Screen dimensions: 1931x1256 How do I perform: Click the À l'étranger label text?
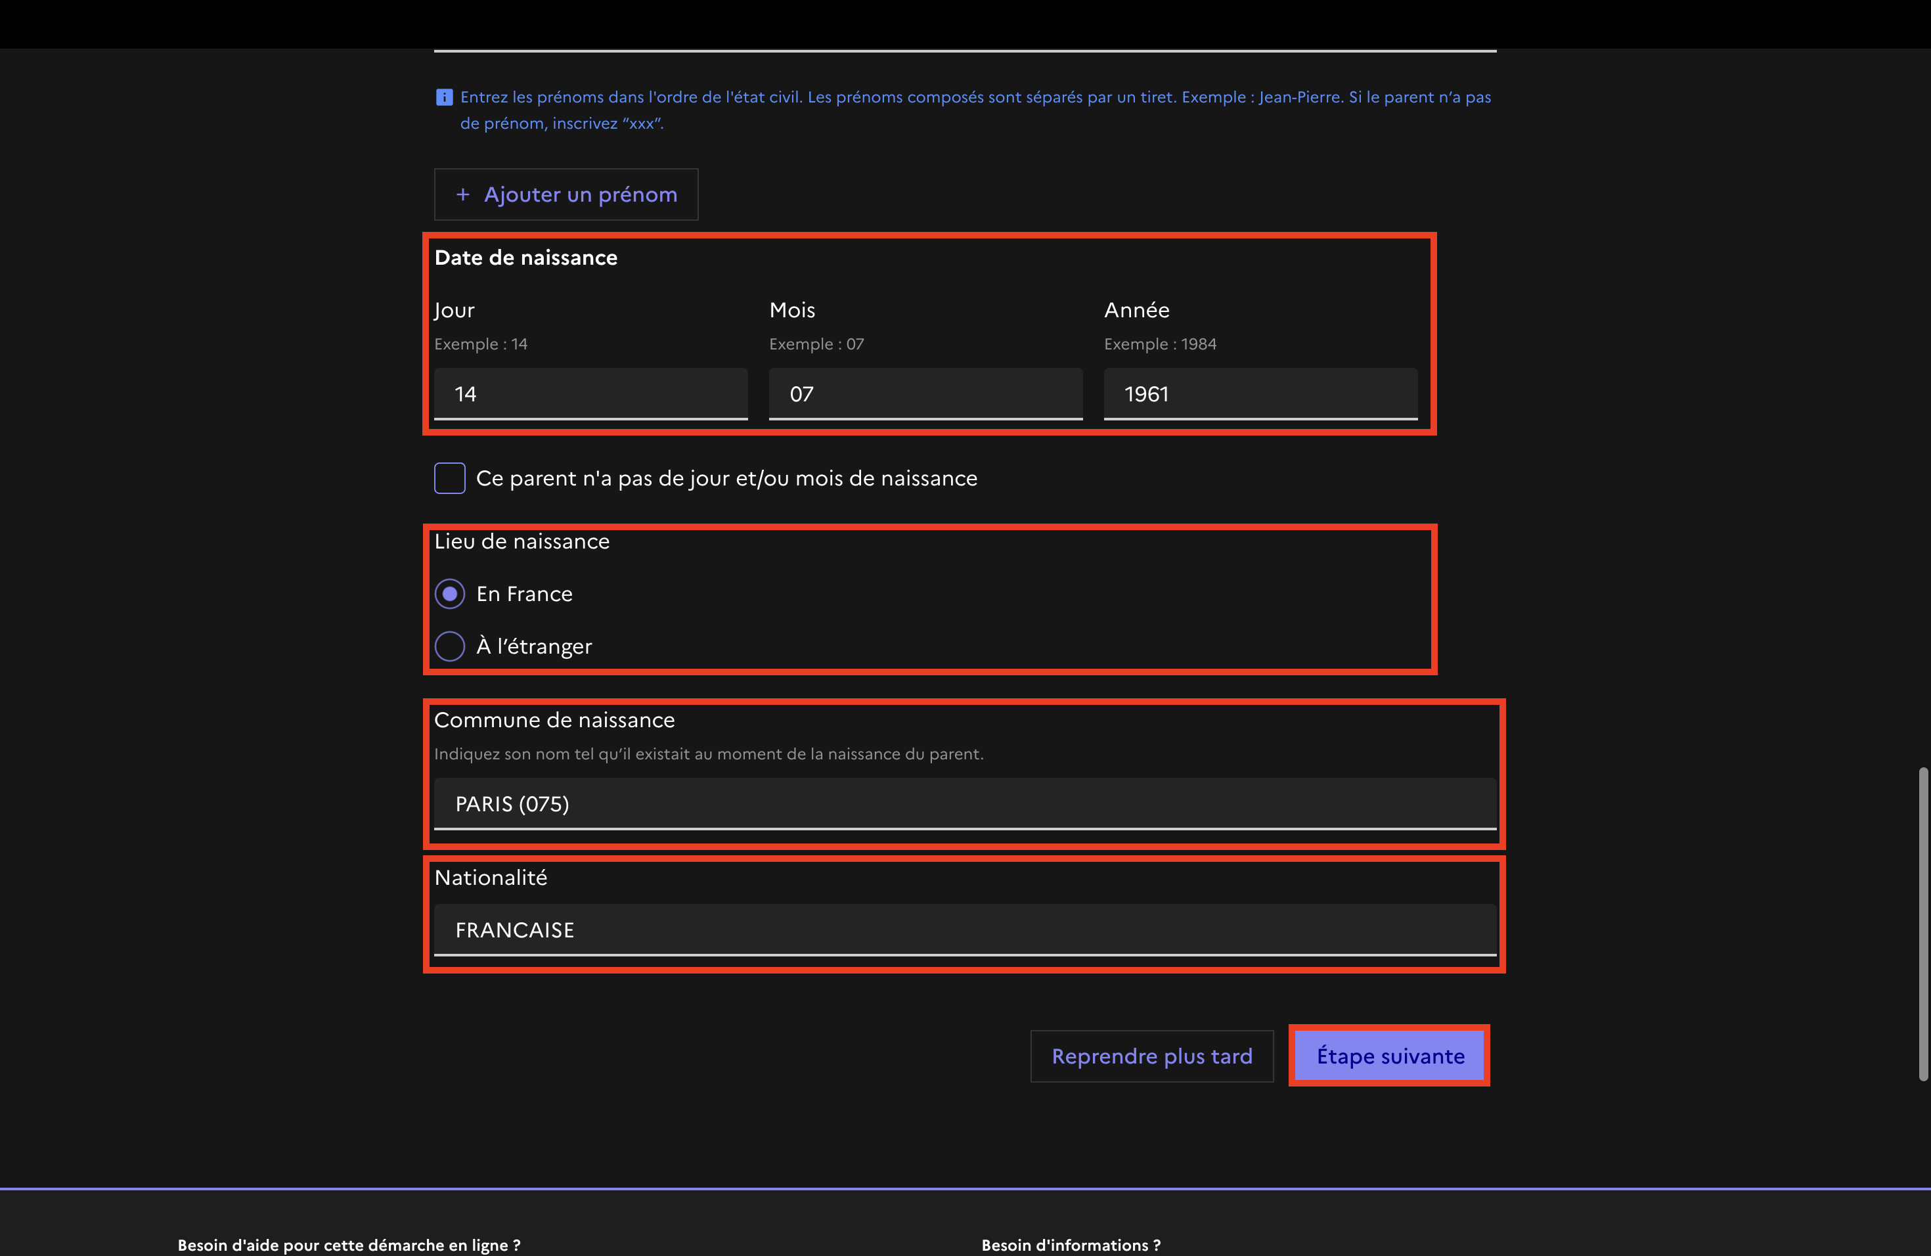coord(534,646)
